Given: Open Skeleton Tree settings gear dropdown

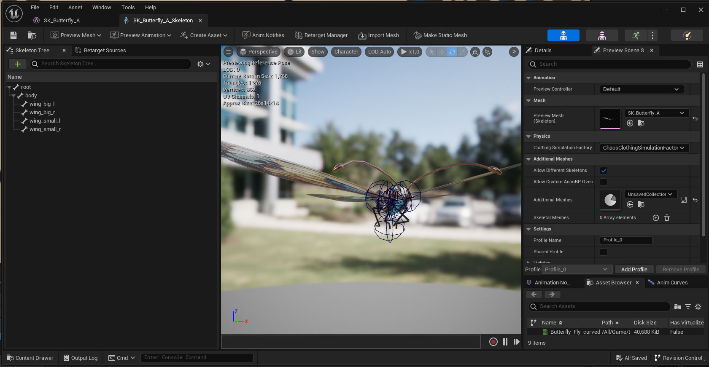Looking at the screenshot, I should pyautogui.click(x=203, y=64).
